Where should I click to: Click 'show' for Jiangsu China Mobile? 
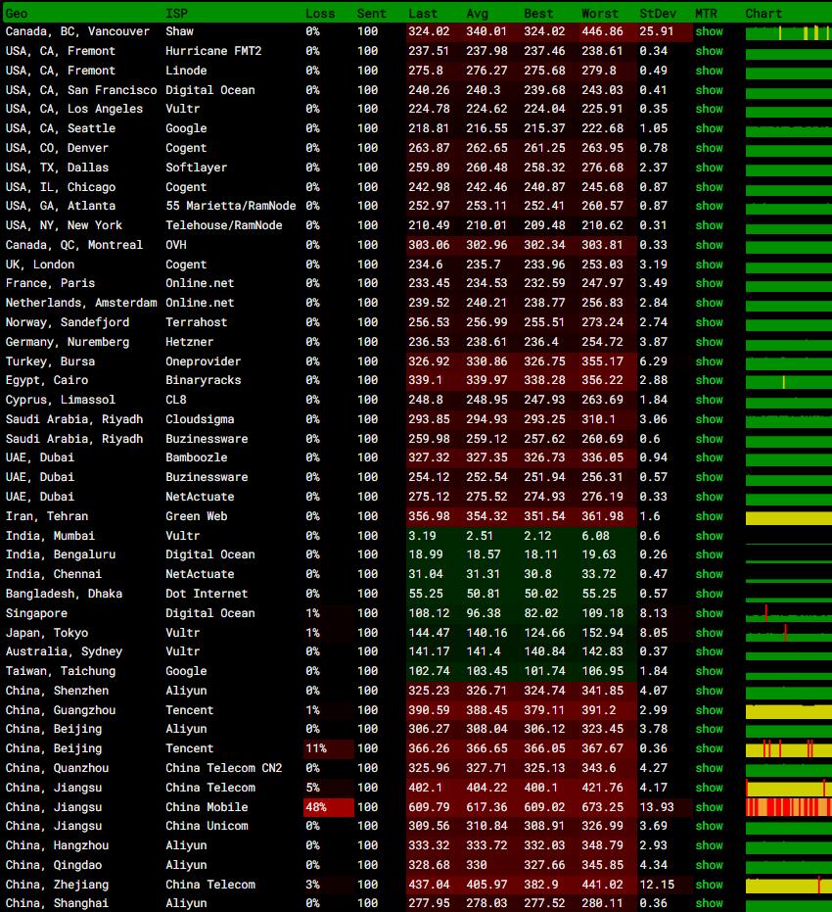click(709, 807)
